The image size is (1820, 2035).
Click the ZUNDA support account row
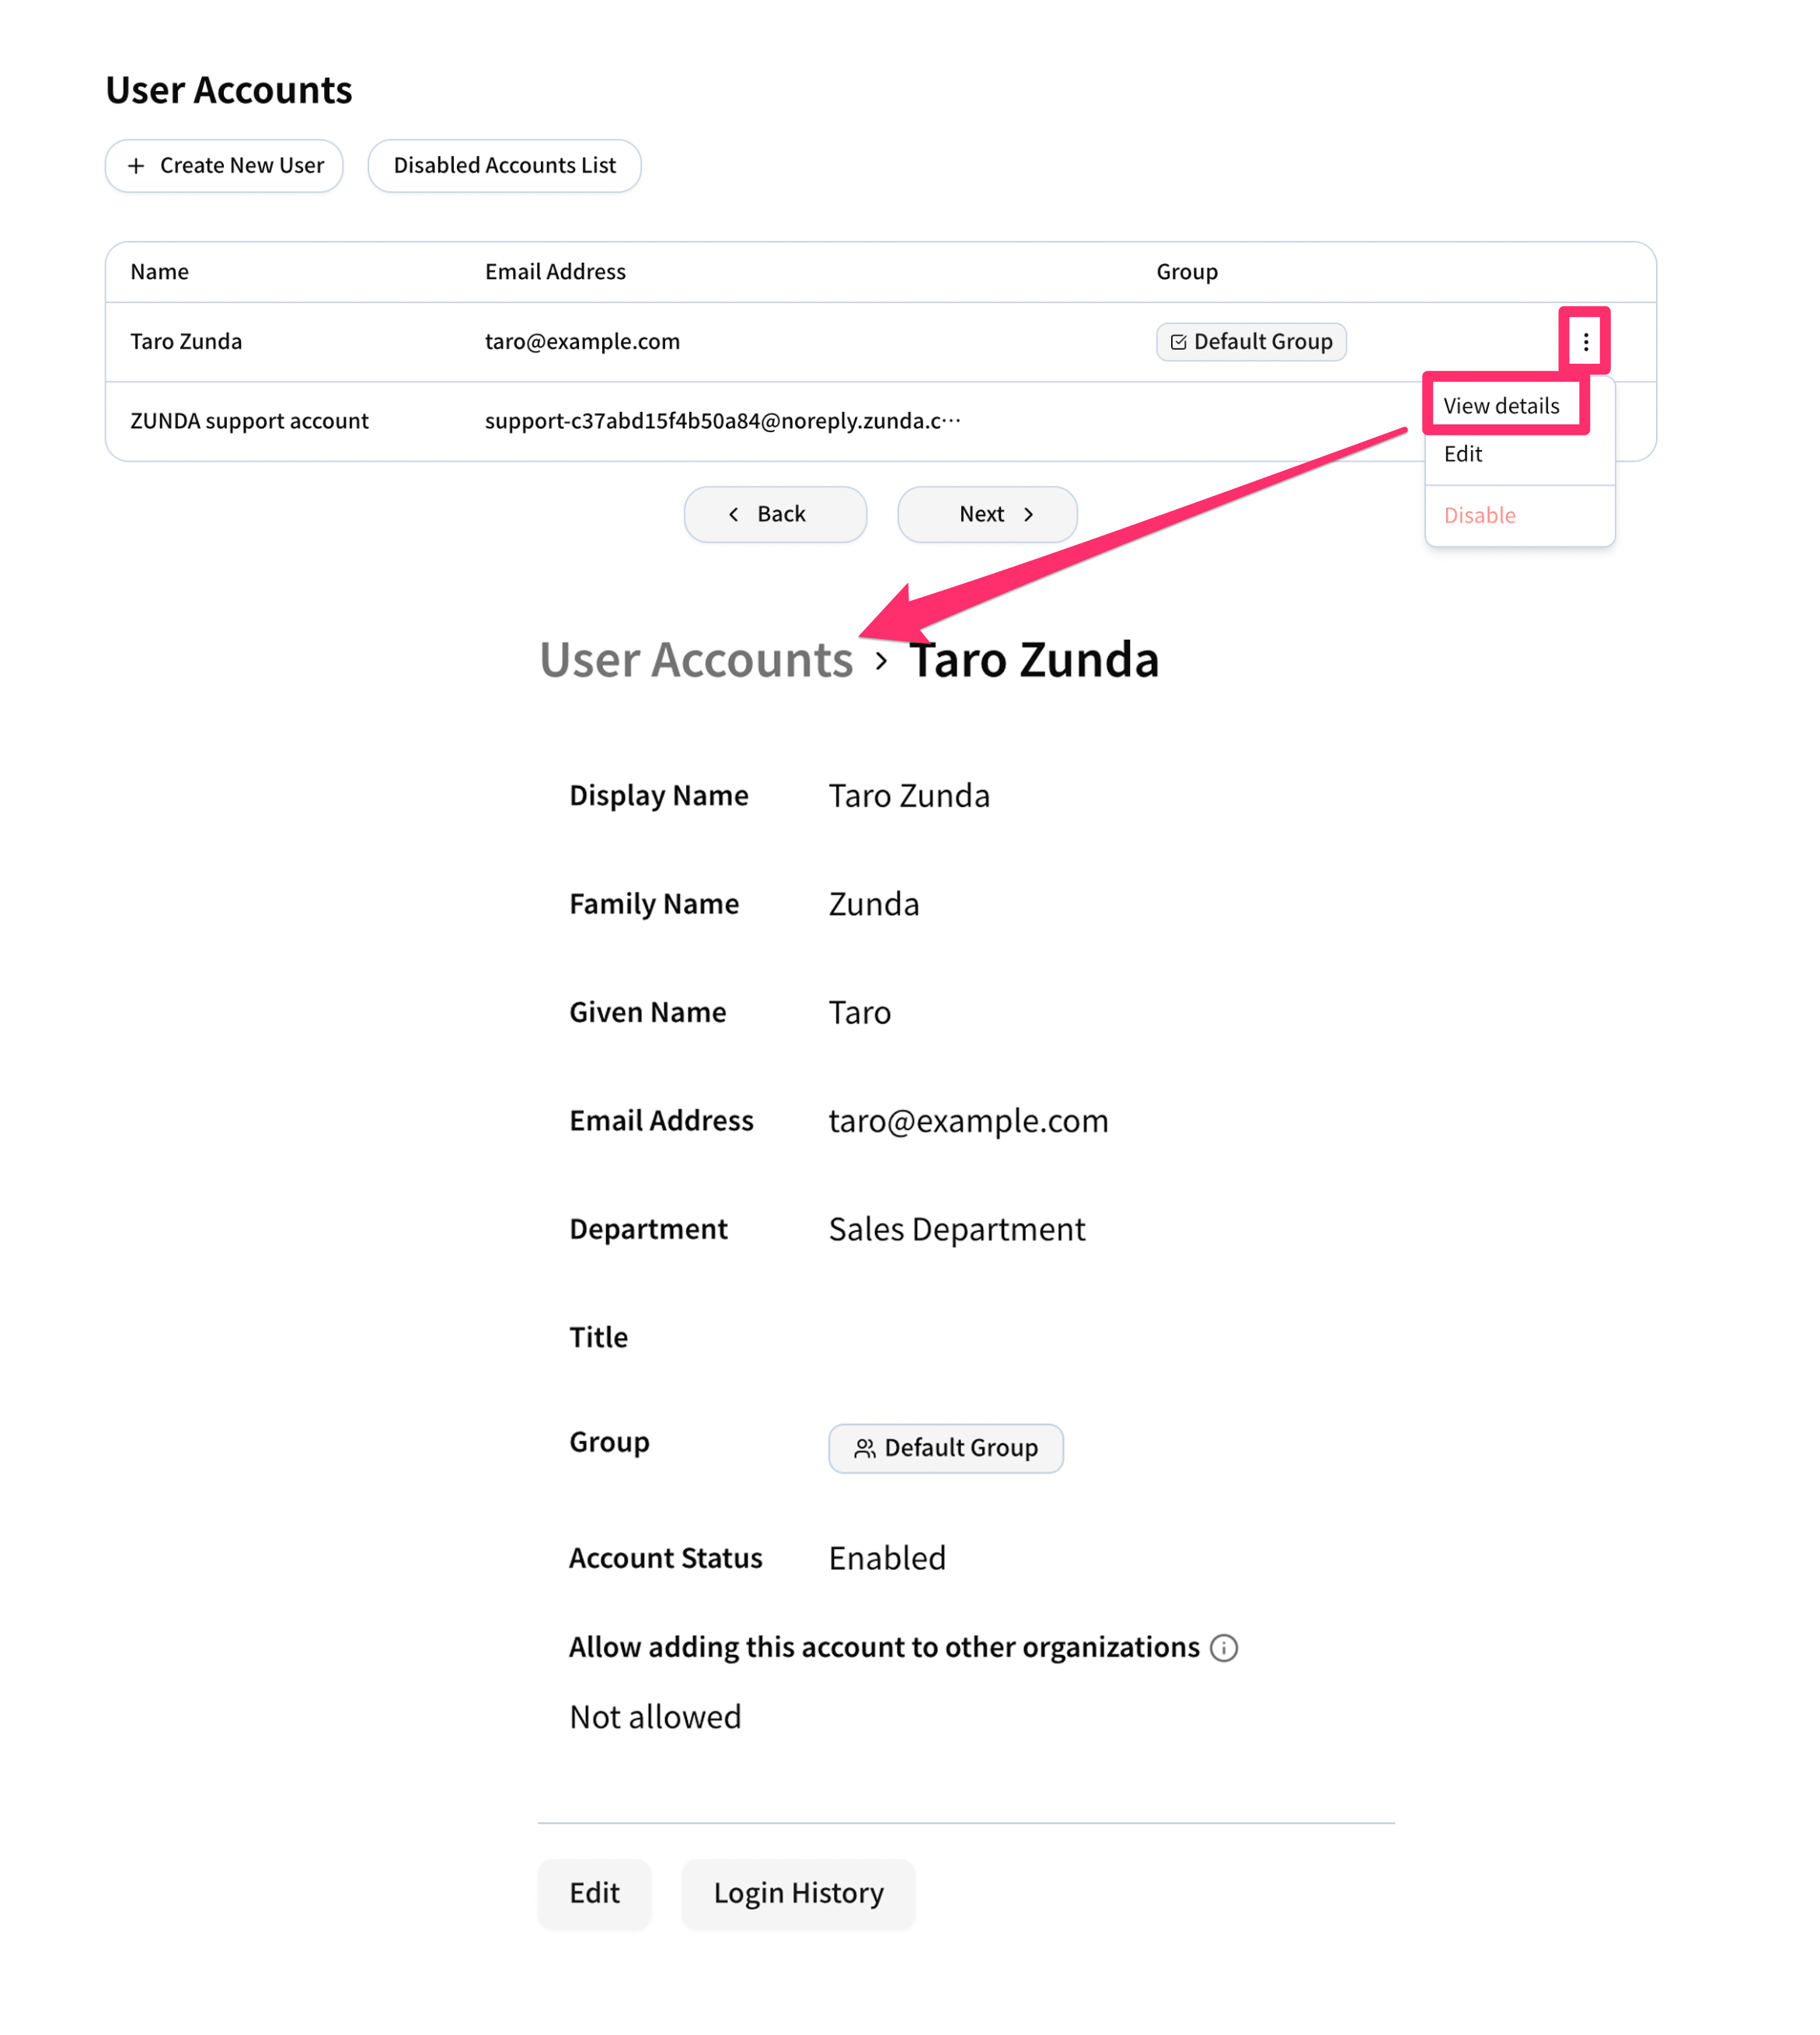click(880, 421)
